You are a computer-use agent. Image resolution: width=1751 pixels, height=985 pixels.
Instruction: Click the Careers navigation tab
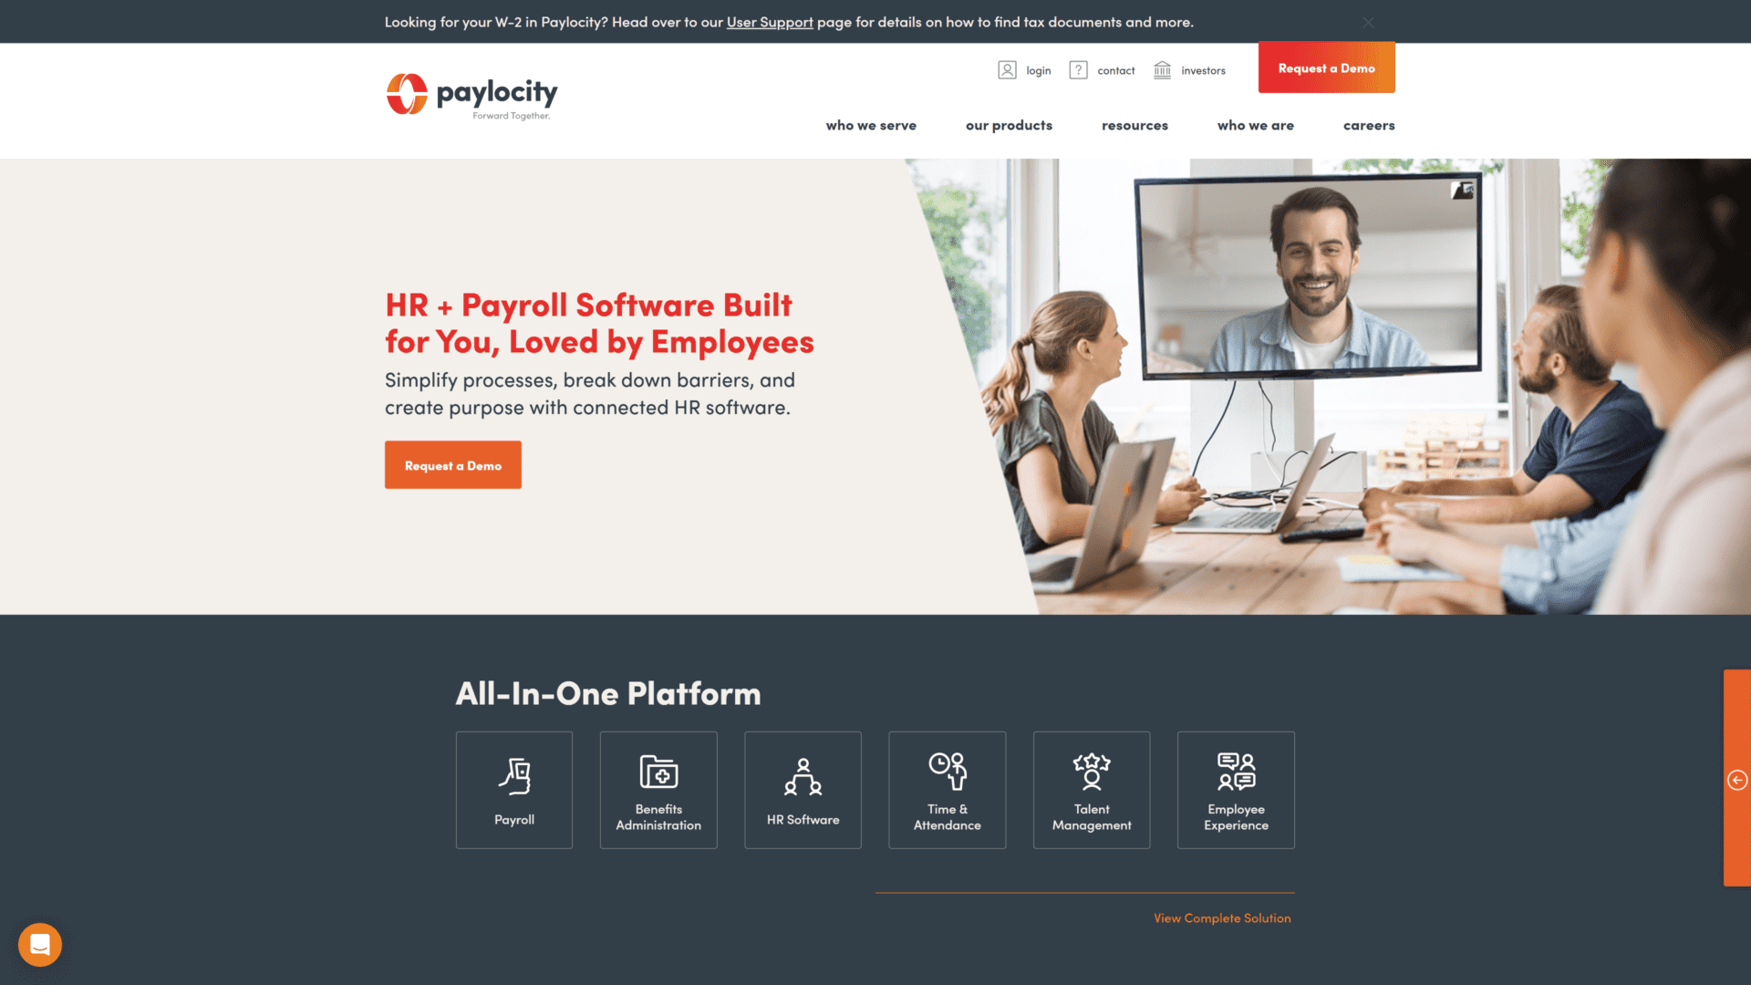(x=1369, y=124)
